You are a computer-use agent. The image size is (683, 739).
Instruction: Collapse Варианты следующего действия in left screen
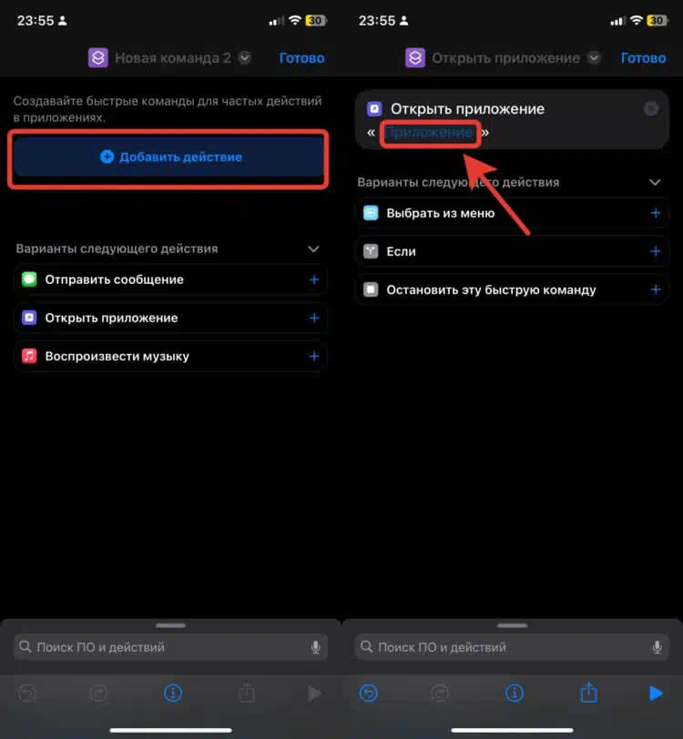click(x=313, y=248)
